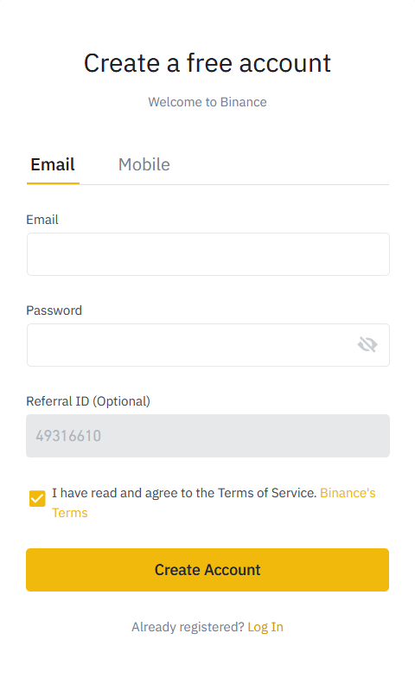Click the Create a free account heading
415x678 pixels.
point(207,63)
